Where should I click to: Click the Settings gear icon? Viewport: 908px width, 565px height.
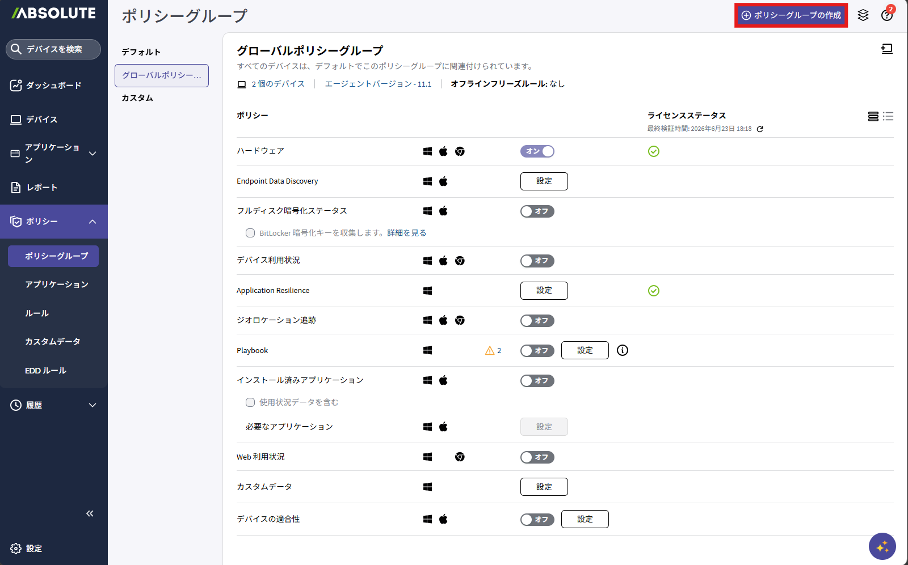coord(16,549)
